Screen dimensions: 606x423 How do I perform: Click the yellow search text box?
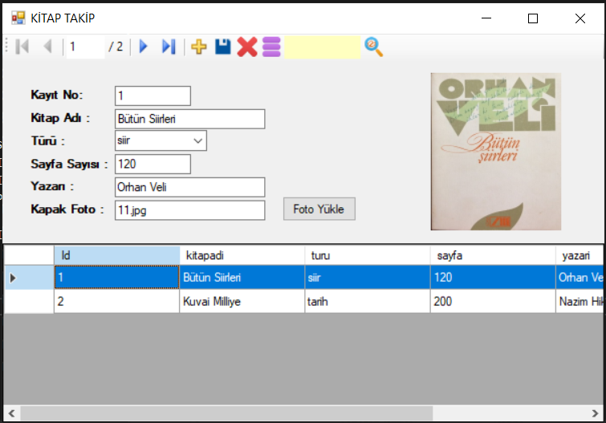tap(322, 47)
